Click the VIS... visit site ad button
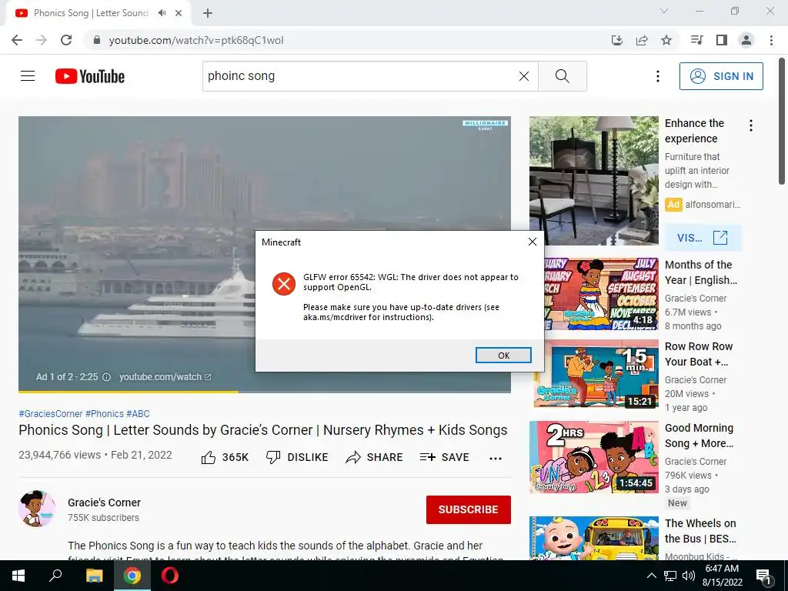Viewport: 788px width, 591px height. (x=703, y=238)
